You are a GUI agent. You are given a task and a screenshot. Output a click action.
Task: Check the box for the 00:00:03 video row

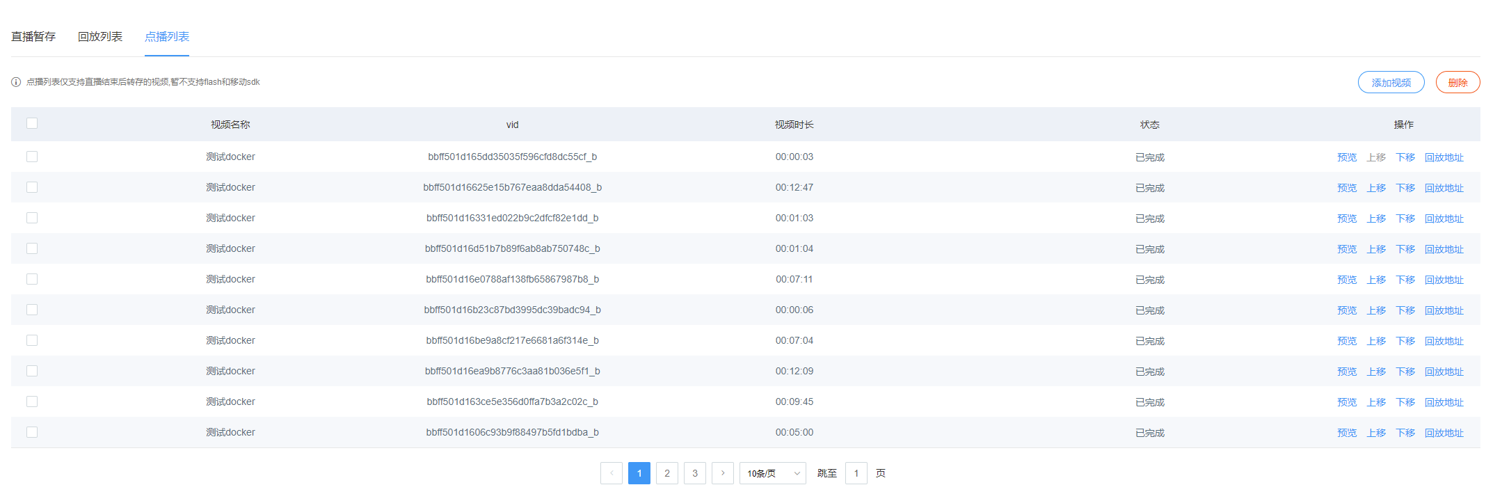(x=32, y=157)
